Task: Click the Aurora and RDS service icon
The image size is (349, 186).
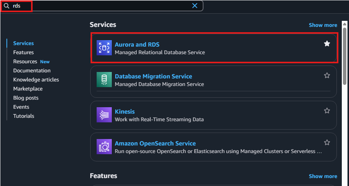Action: [x=104, y=48]
